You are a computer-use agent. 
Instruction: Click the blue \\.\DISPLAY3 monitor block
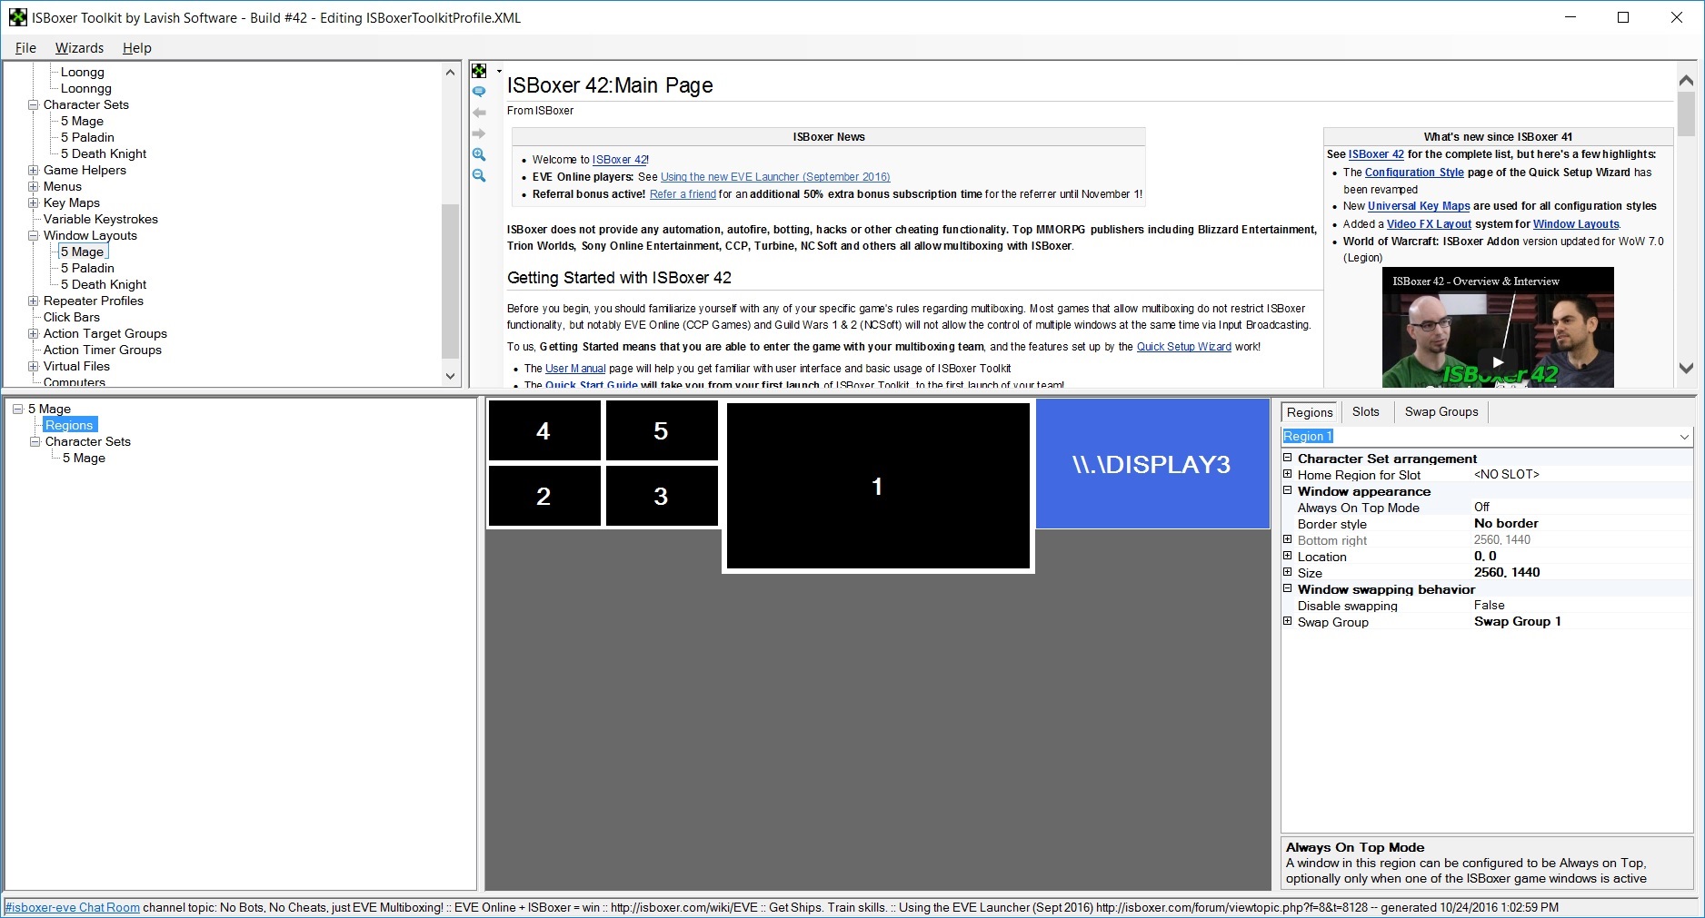click(x=1152, y=464)
